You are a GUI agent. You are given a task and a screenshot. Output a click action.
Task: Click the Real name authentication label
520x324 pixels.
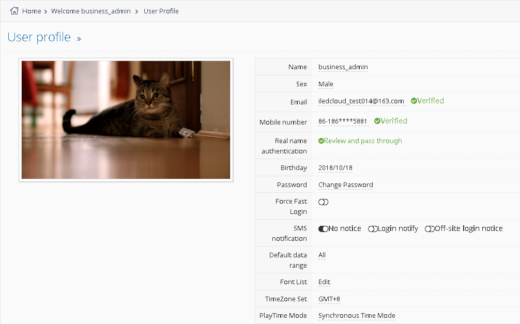tap(284, 146)
